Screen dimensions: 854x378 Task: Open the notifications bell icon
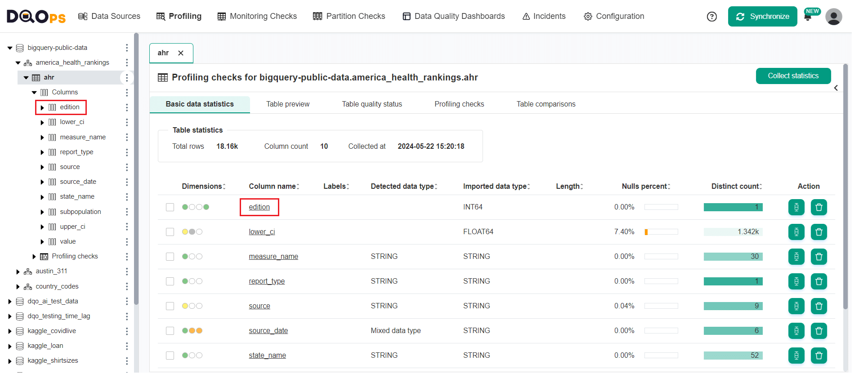coord(808,17)
